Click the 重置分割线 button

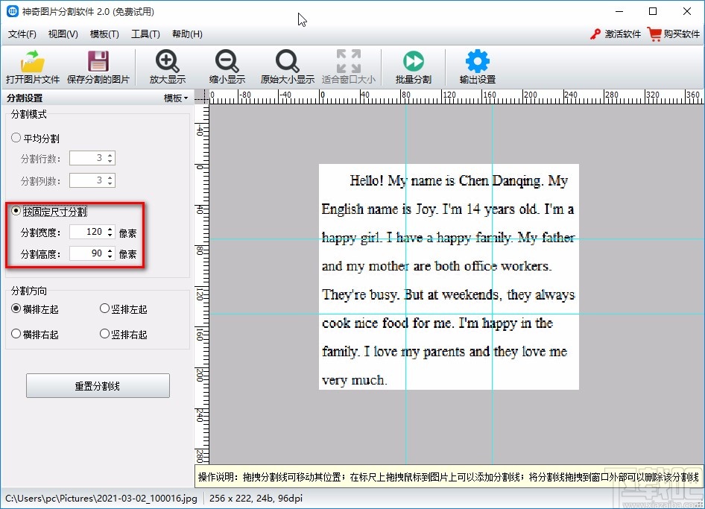point(98,386)
